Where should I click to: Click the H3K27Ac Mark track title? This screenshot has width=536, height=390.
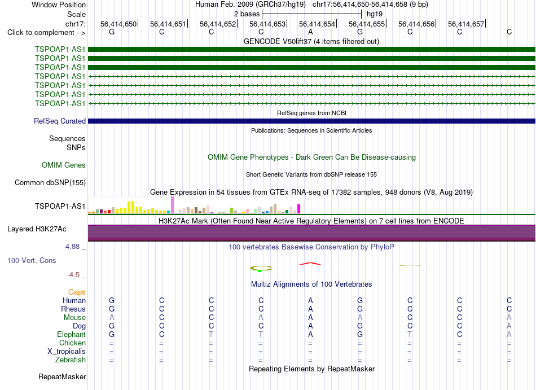[x=311, y=221]
